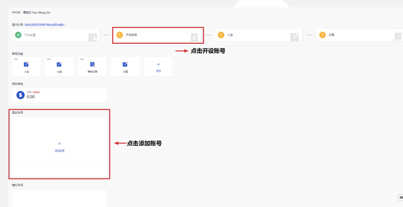Click the 操作引导 label

point(17,25)
